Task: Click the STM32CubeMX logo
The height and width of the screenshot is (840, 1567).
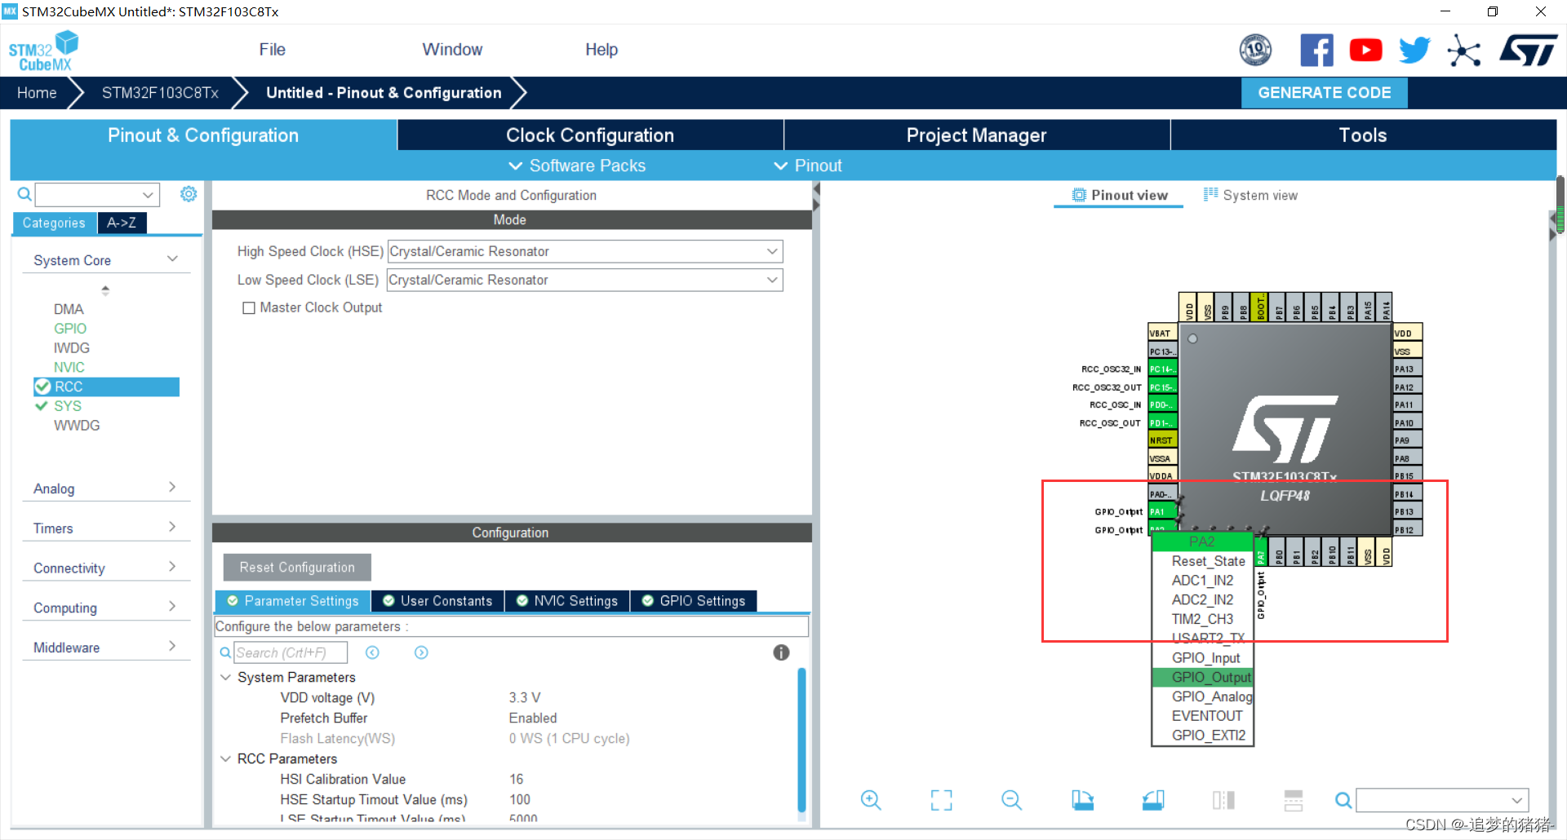Action: point(43,51)
